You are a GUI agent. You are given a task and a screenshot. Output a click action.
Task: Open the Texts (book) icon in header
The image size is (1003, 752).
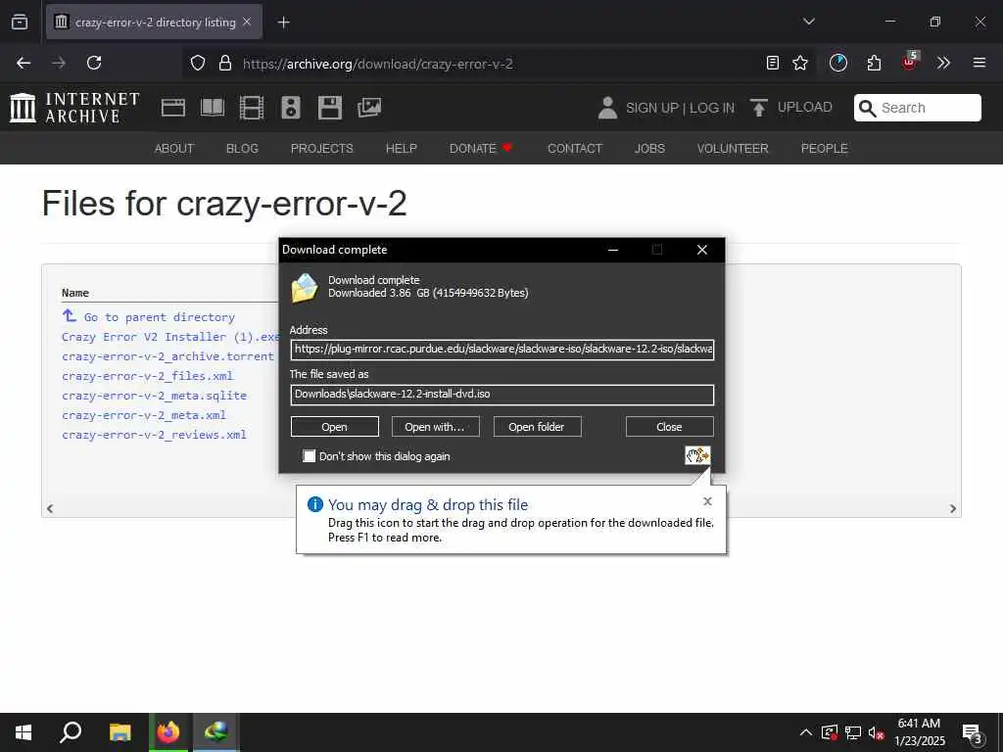click(x=213, y=108)
